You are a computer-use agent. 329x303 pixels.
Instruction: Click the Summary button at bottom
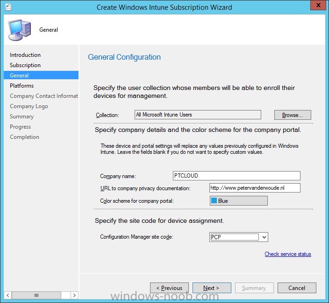pyautogui.click(x=254, y=288)
